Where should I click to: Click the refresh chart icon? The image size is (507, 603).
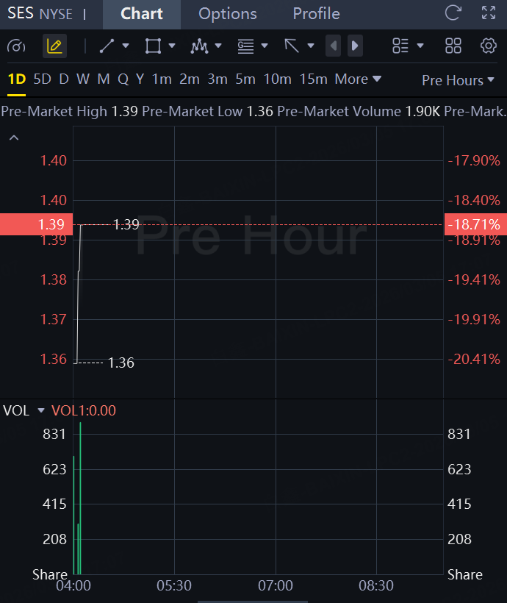point(453,13)
